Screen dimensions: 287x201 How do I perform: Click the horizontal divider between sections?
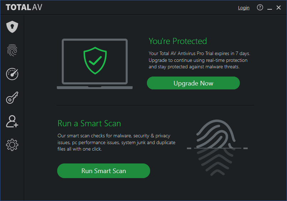(x=155, y=105)
